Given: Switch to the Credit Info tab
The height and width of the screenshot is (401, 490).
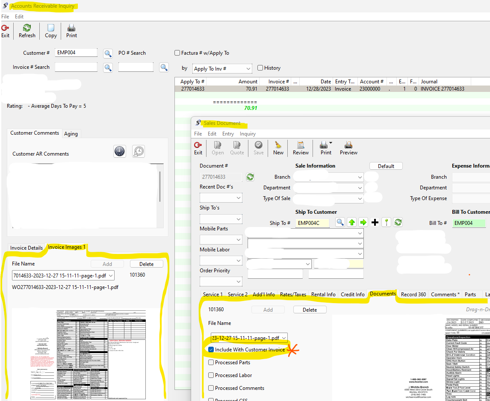Looking at the screenshot, I should coord(352,295).
